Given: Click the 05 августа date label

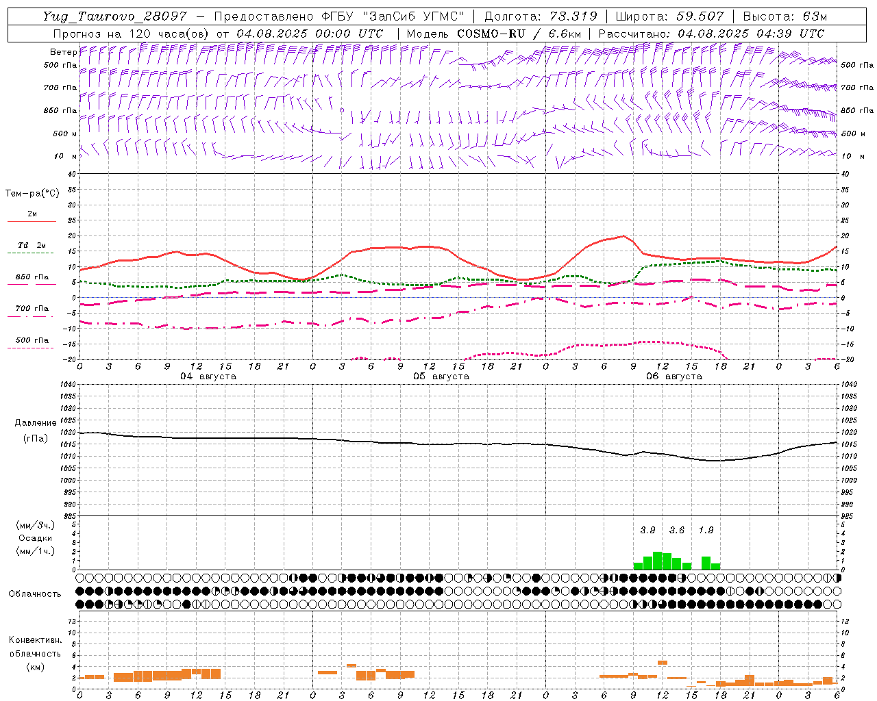Looking at the screenshot, I should (x=441, y=377).
